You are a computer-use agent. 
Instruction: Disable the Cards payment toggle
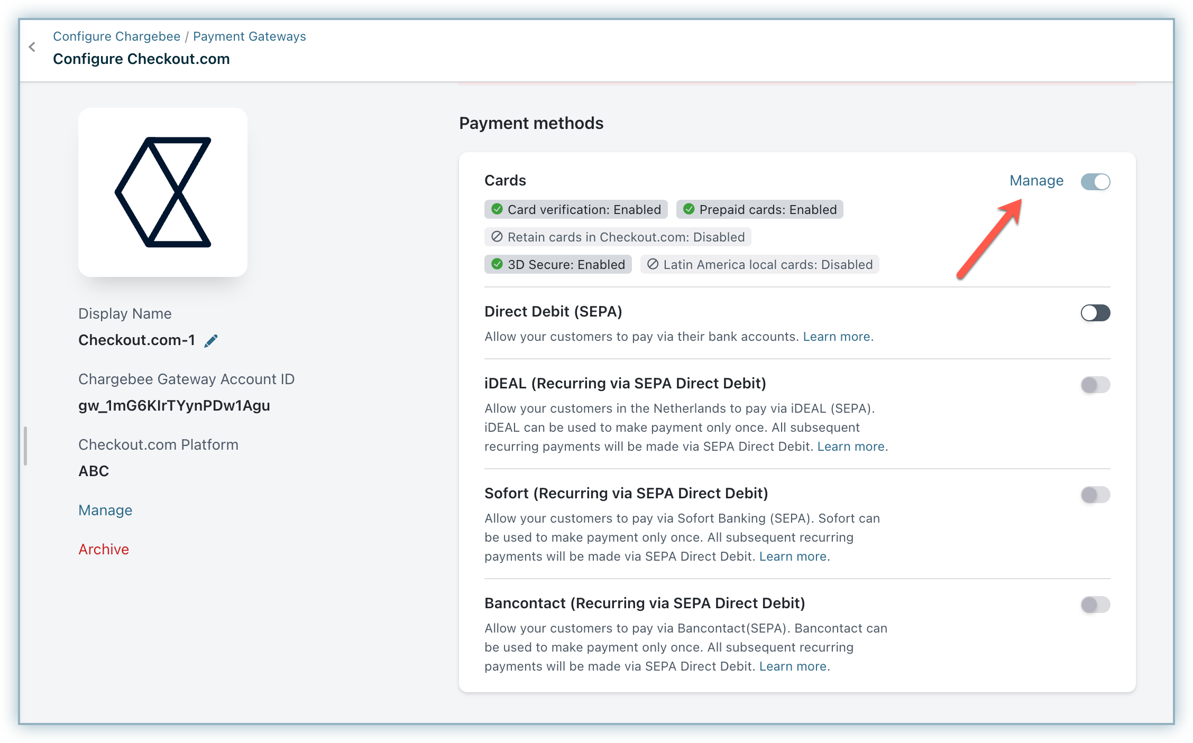1095,182
